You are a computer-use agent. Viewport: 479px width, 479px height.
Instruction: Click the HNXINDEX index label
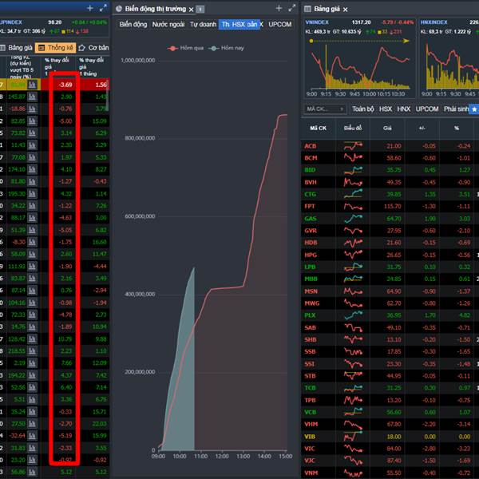pyautogui.click(x=433, y=22)
